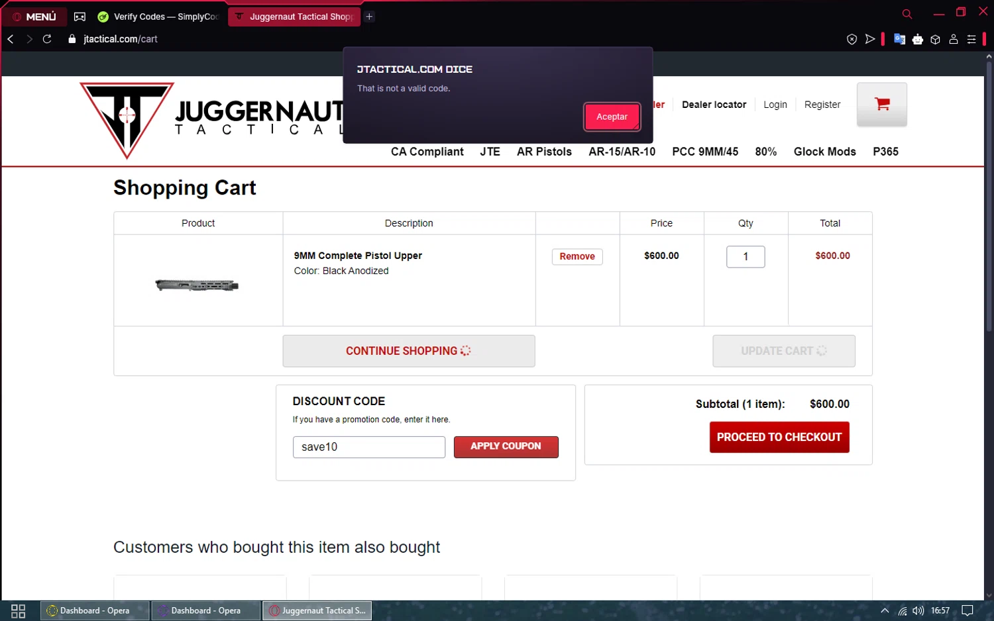
Task: Click the Qty quantity input field
Action: [x=745, y=256]
